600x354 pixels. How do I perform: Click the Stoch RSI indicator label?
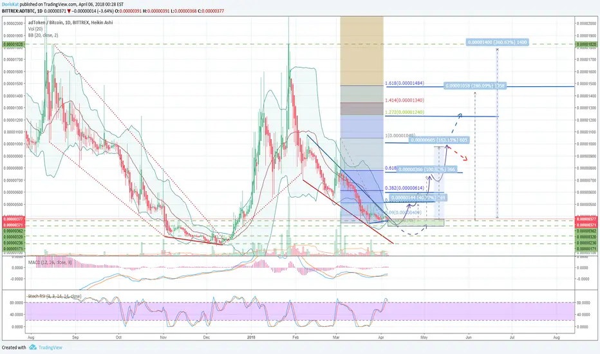(54, 296)
